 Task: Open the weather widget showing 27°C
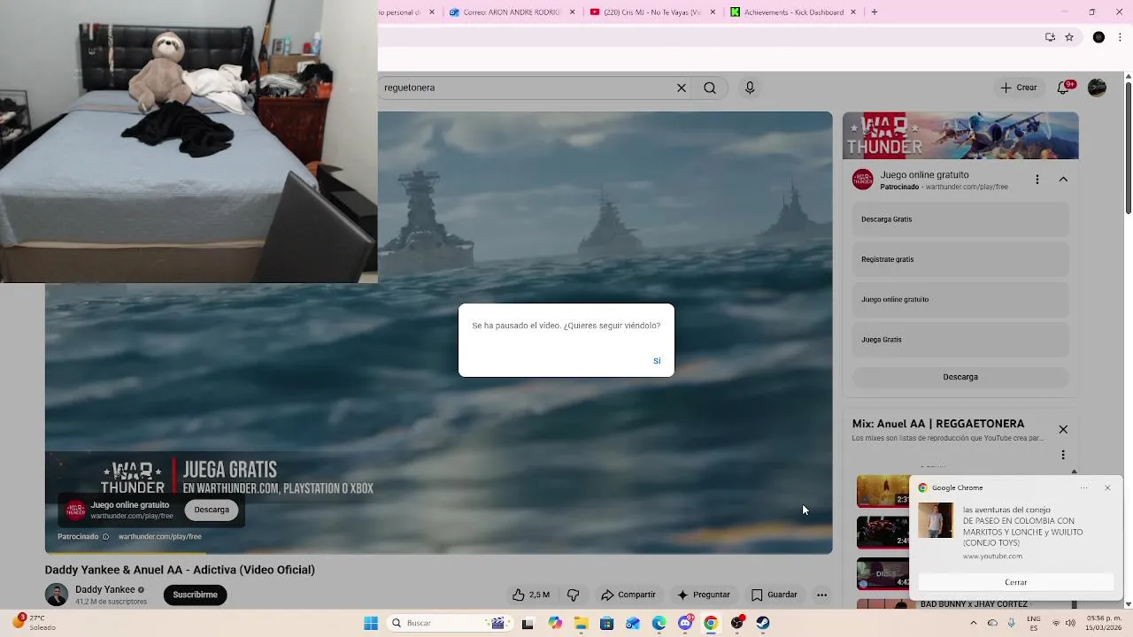[x=35, y=623]
